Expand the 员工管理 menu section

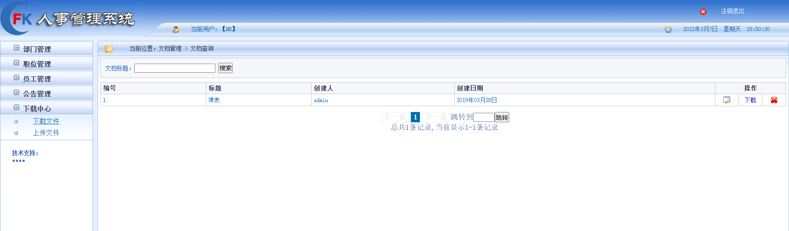(46, 79)
